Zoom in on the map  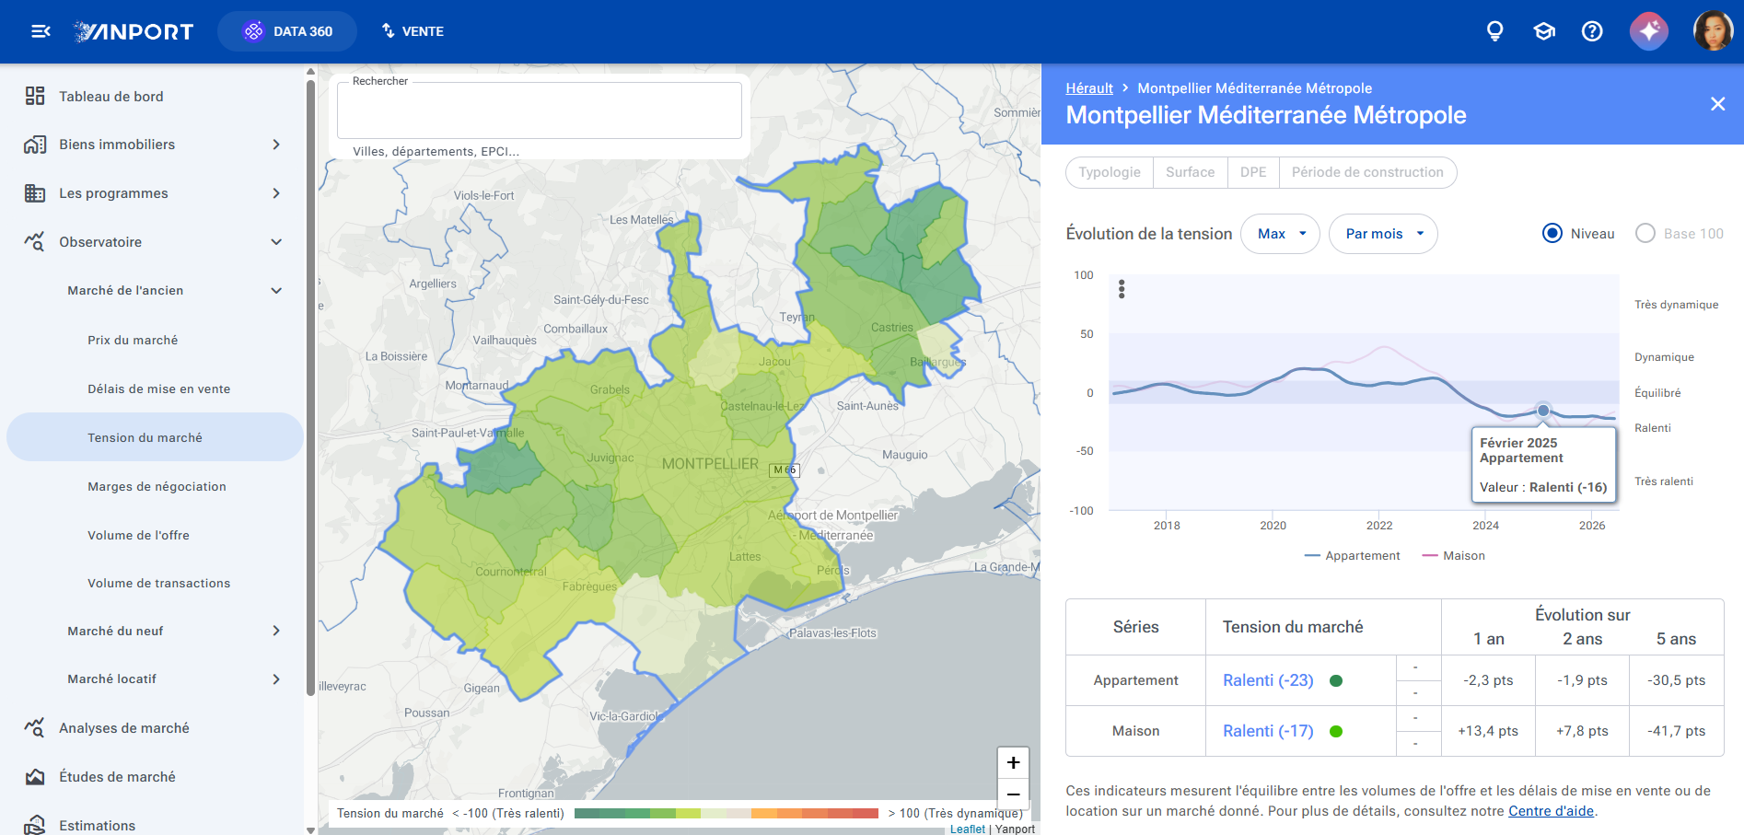[1013, 762]
